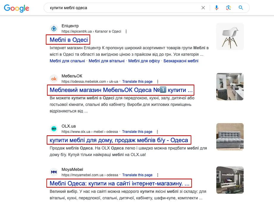Open купити меблі для дому OLX result

coord(119,140)
